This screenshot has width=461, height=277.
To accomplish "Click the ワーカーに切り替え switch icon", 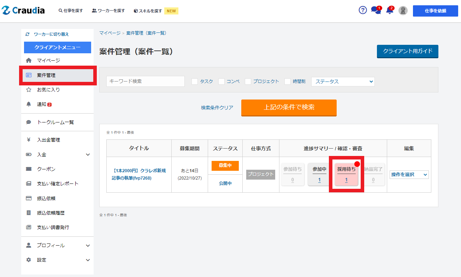I will pos(28,34).
